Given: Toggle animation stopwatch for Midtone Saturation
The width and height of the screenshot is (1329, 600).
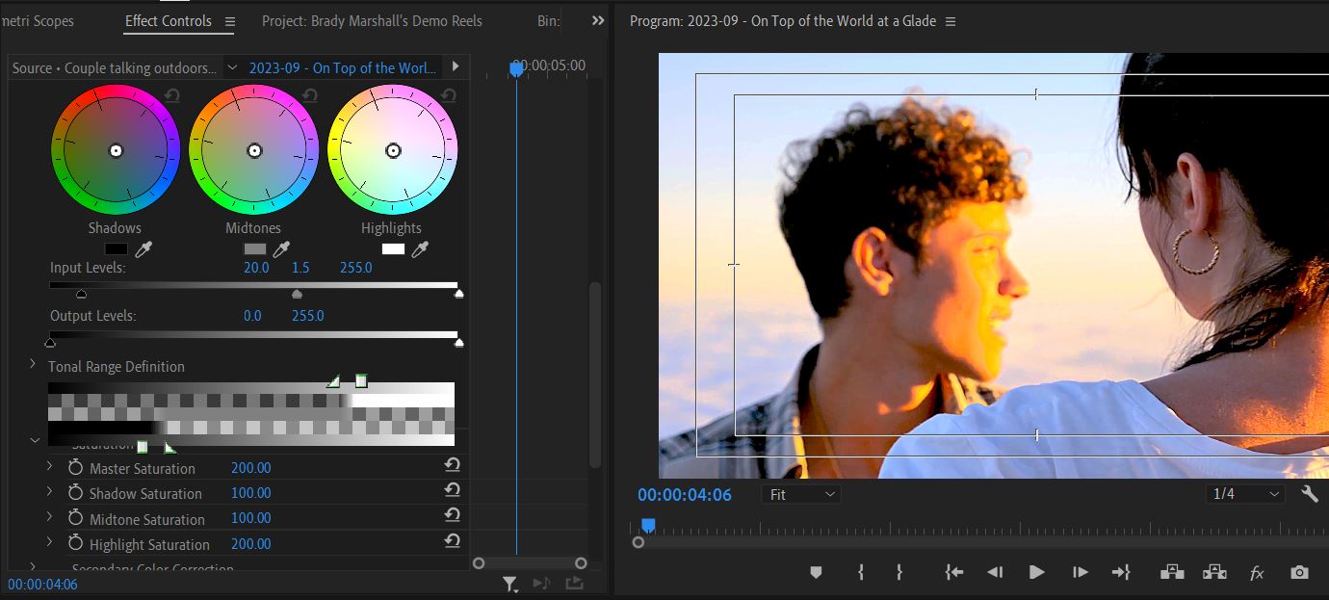Looking at the screenshot, I should click(x=75, y=517).
